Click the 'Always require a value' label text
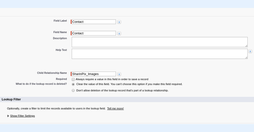The height and width of the screenshot is (132, 254). click(x=112, y=79)
